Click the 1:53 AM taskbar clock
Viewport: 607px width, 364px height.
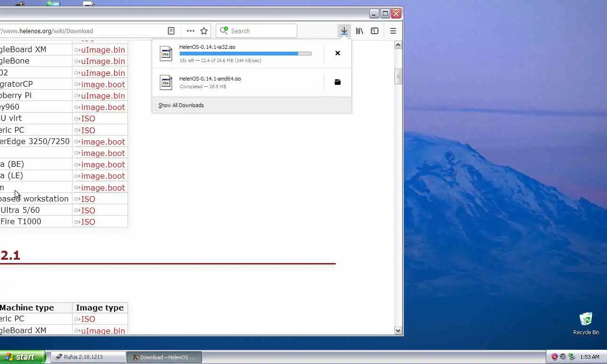click(589, 357)
